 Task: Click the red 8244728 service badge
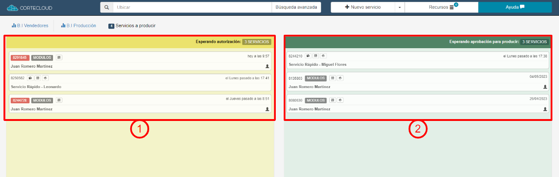tap(20, 100)
